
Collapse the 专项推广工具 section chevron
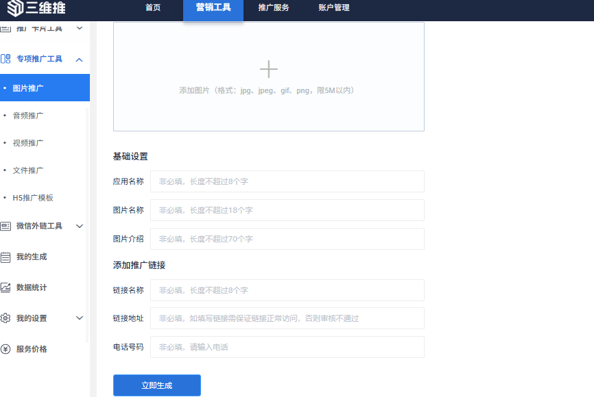[79, 60]
